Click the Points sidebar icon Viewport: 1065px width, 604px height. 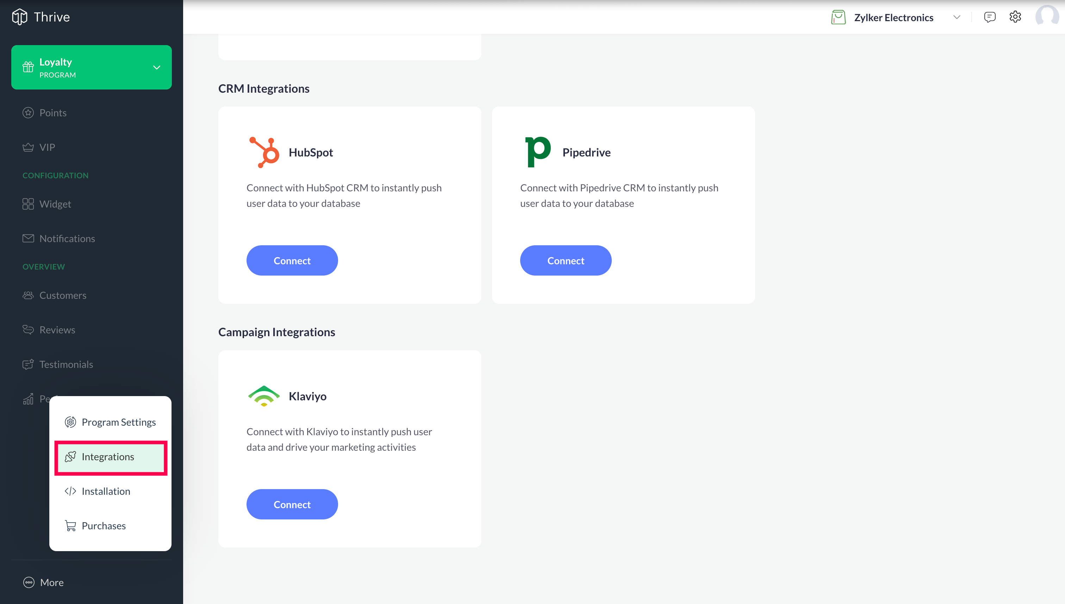[29, 112]
